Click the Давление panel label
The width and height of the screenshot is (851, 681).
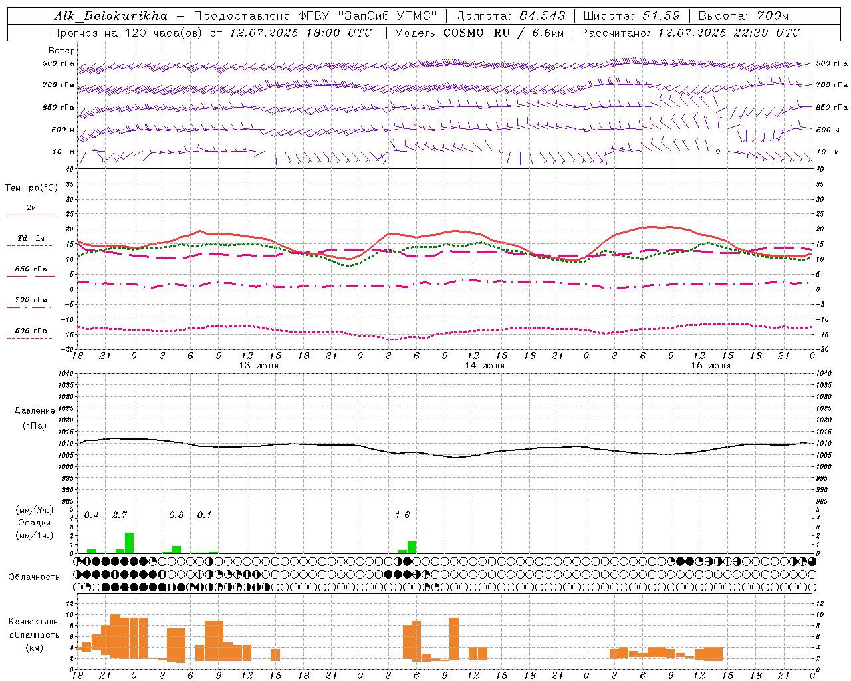[35, 411]
